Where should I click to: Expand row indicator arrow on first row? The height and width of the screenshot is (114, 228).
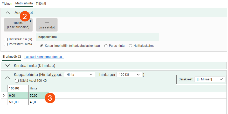click(x=4, y=96)
